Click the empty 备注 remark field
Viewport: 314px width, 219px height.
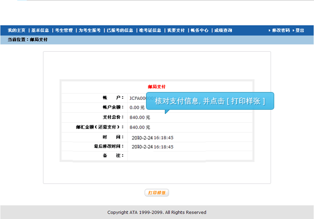tap(188, 156)
